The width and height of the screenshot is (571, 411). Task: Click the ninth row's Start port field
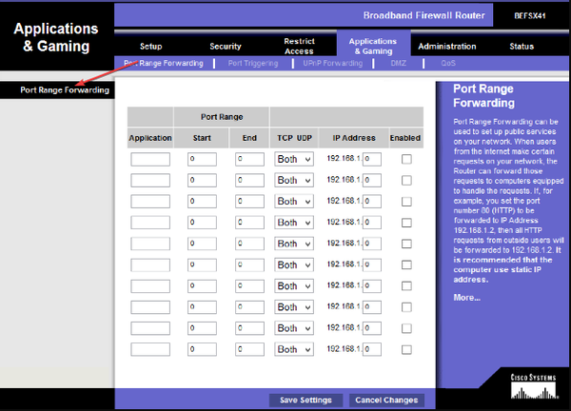pos(202,328)
